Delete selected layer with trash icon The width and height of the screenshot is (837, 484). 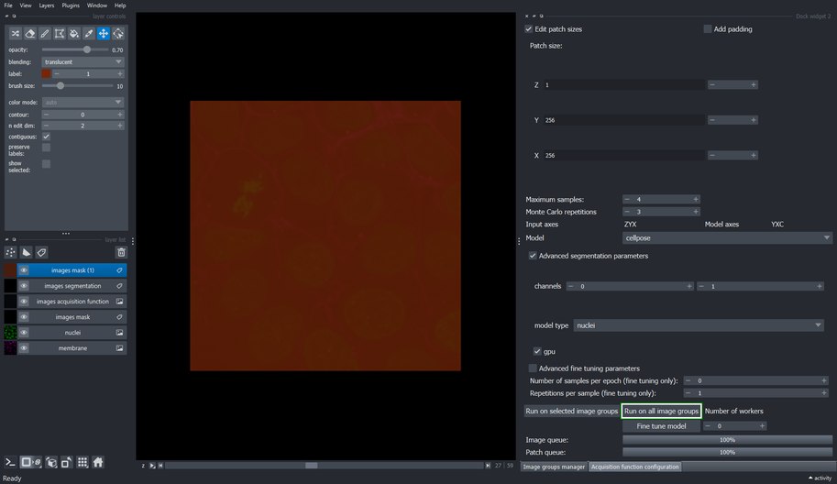(121, 252)
